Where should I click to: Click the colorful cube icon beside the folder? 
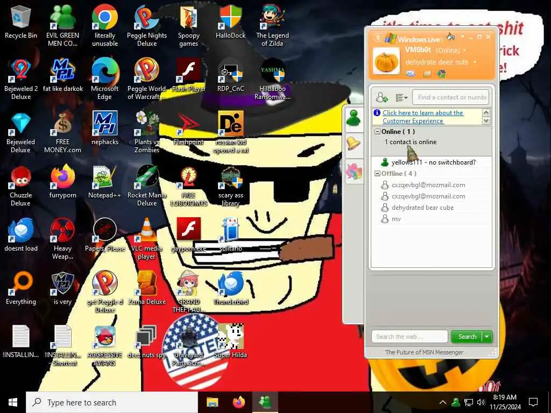(x=441, y=73)
